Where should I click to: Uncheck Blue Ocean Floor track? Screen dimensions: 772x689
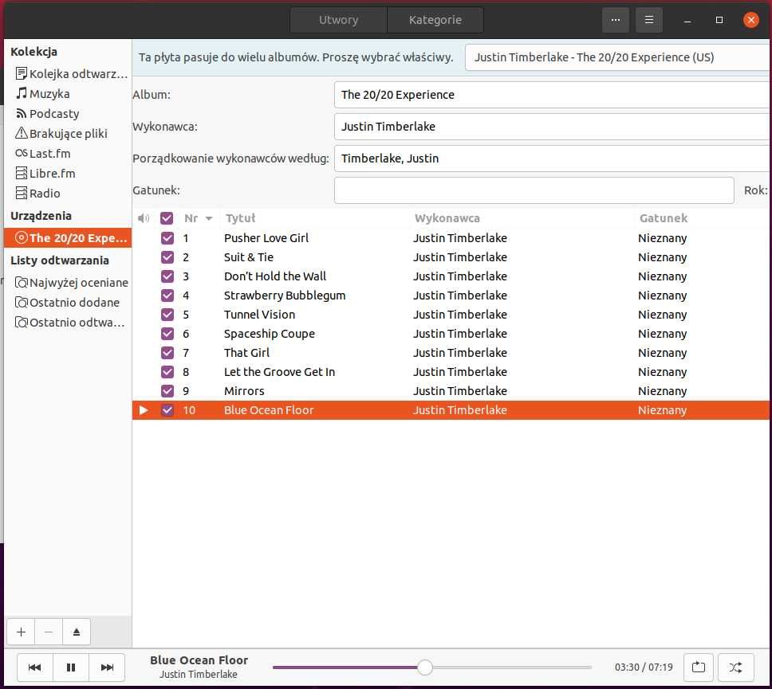(x=167, y=410)
